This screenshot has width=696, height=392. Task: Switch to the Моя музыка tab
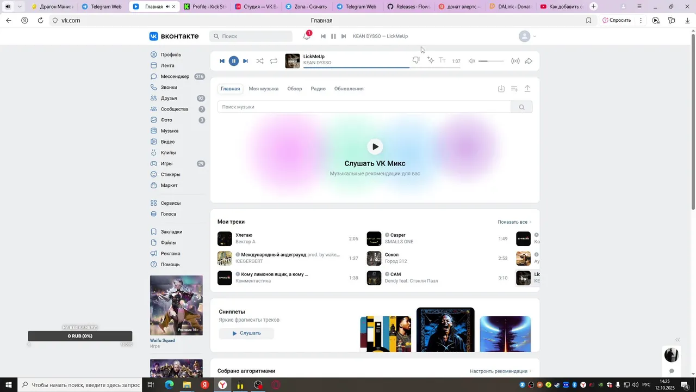click(x=264, y=89)
